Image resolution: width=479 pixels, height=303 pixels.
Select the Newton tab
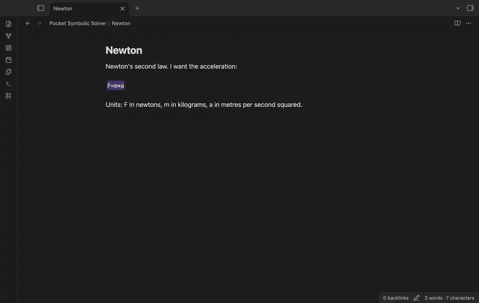click(89, 9)
